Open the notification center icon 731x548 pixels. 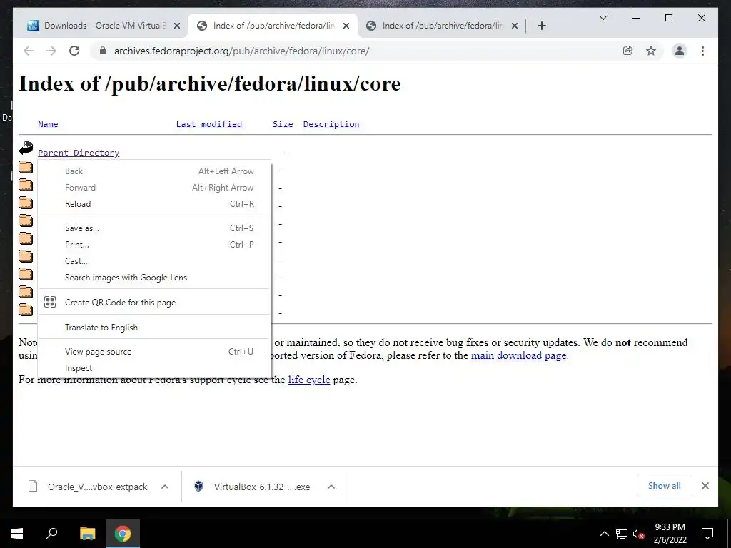[707, 534]
